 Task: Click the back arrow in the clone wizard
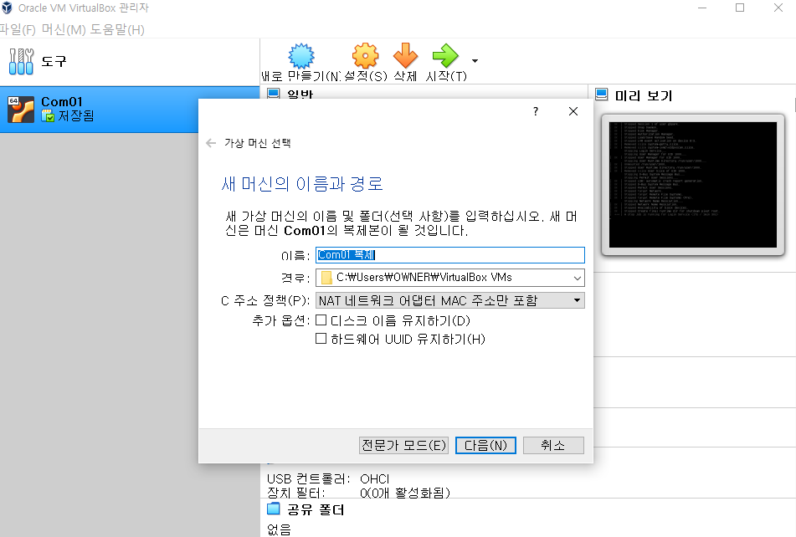[x=211, y=143]
